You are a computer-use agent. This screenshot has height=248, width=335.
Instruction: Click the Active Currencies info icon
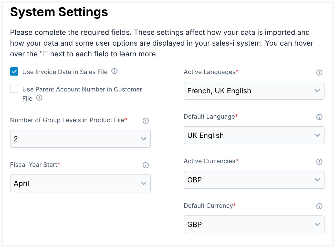(319, 162)
